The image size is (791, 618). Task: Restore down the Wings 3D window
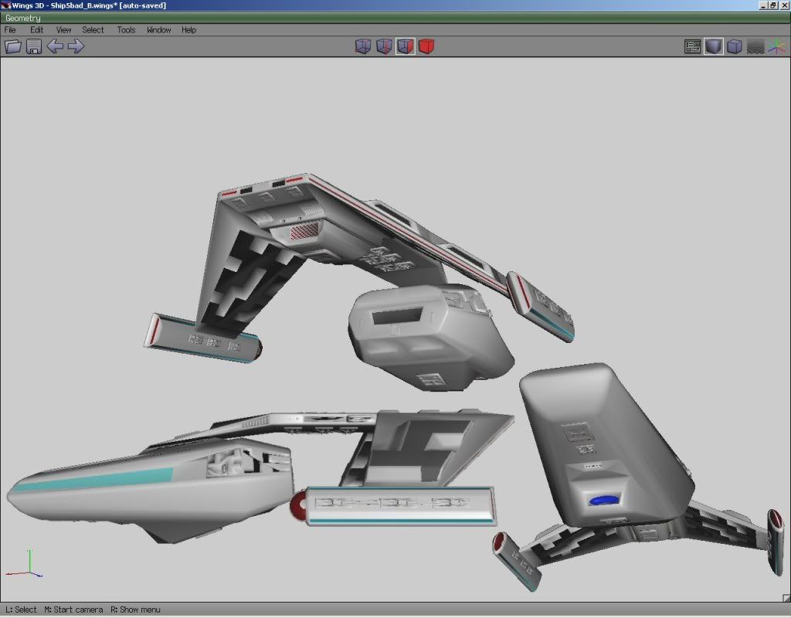pos(772,5)
